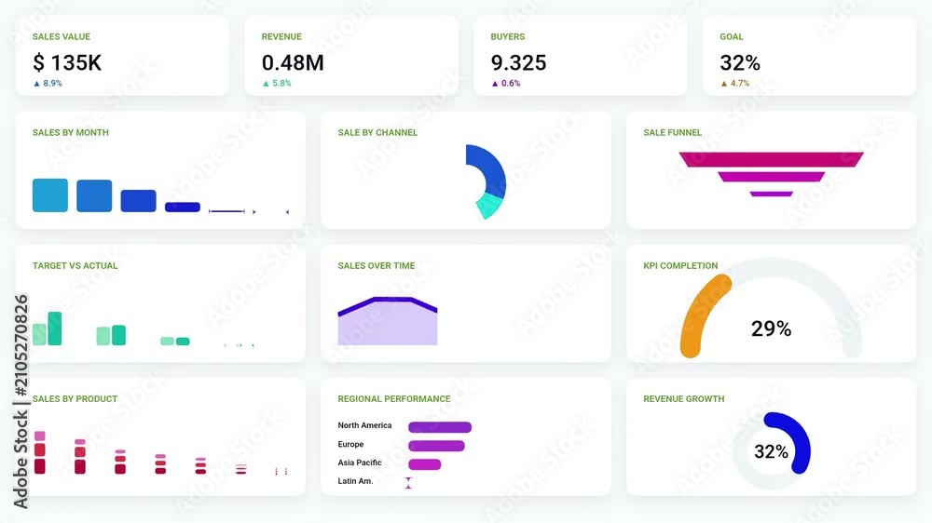The width and height of the screenshot is (932, 523).
Task: Click the purple Sales Over Time area chart
Action: click(388, 321)
